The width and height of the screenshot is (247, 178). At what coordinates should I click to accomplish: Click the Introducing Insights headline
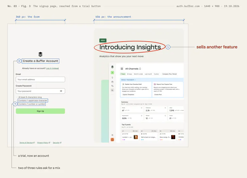coord(130,47)
